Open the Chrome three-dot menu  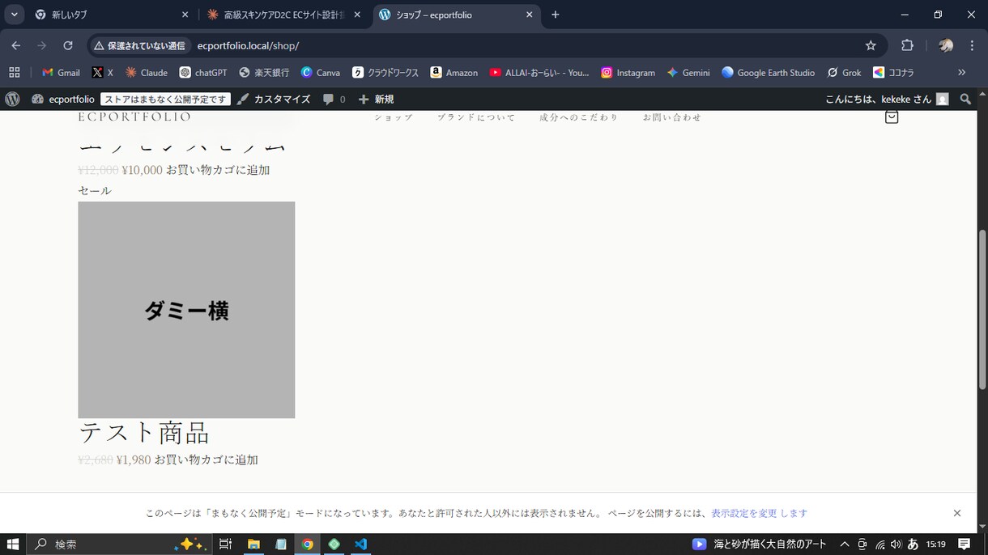(x=972, y=45)
